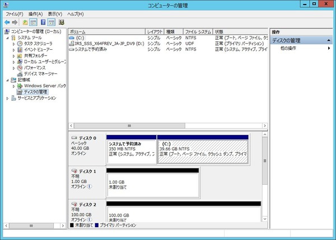The height and width of the screenshot is (240, 336).
Task: Select the ディスクの管理 tree item
Action: pos(35,92)
